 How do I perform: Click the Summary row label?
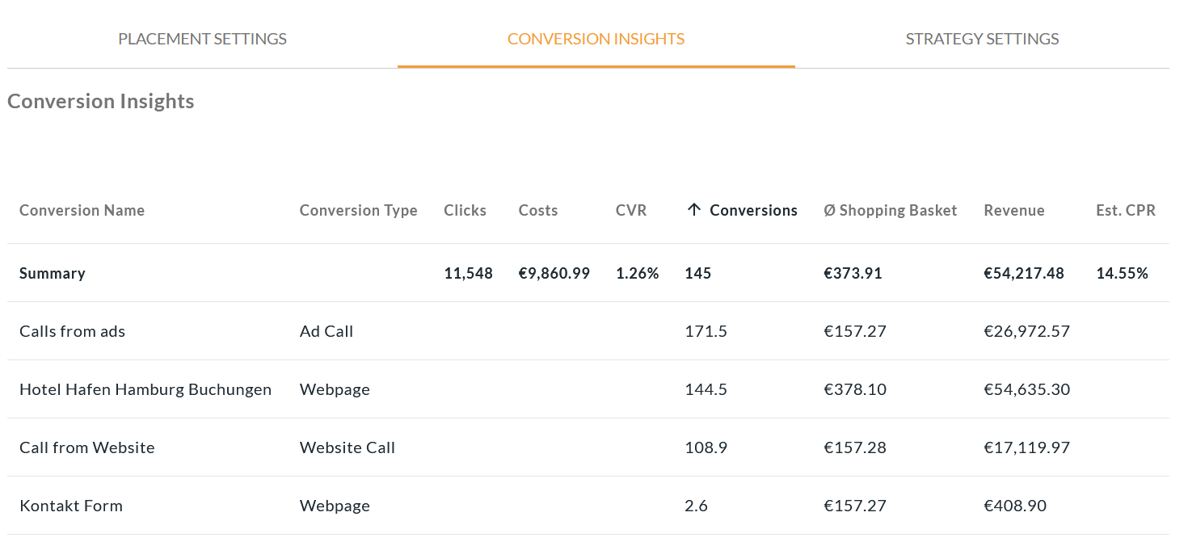pyautogui.click(x=53, y=273)
